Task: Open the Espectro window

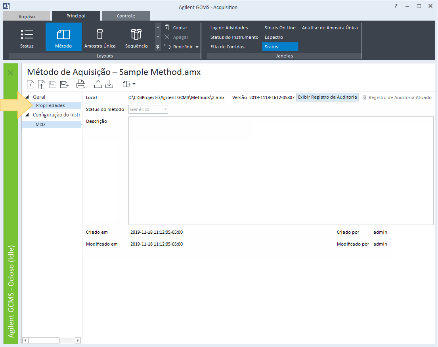Action: point(274,37)
